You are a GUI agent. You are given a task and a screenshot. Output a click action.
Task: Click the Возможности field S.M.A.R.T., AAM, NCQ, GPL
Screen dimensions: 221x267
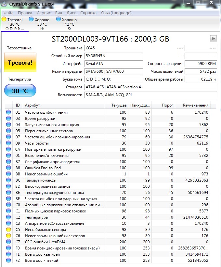150,95
